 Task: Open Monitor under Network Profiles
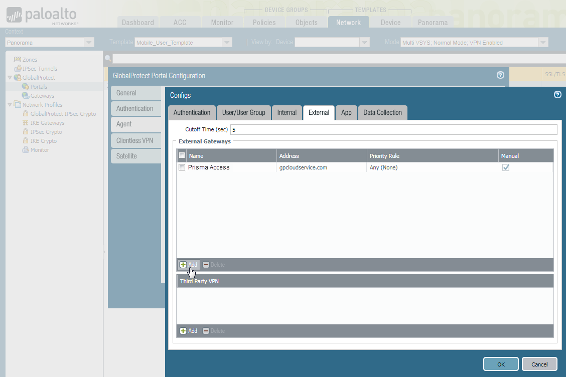click(x=40, y=150)
